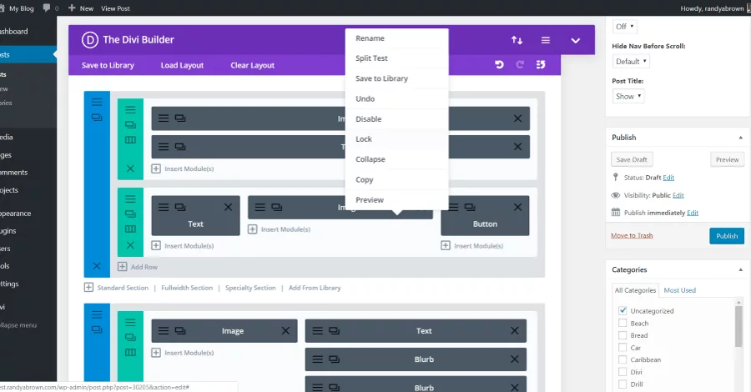This screenshot has width=751, height=392.
Task: Click Move to Trash link
Action: [x=632, y=235]
